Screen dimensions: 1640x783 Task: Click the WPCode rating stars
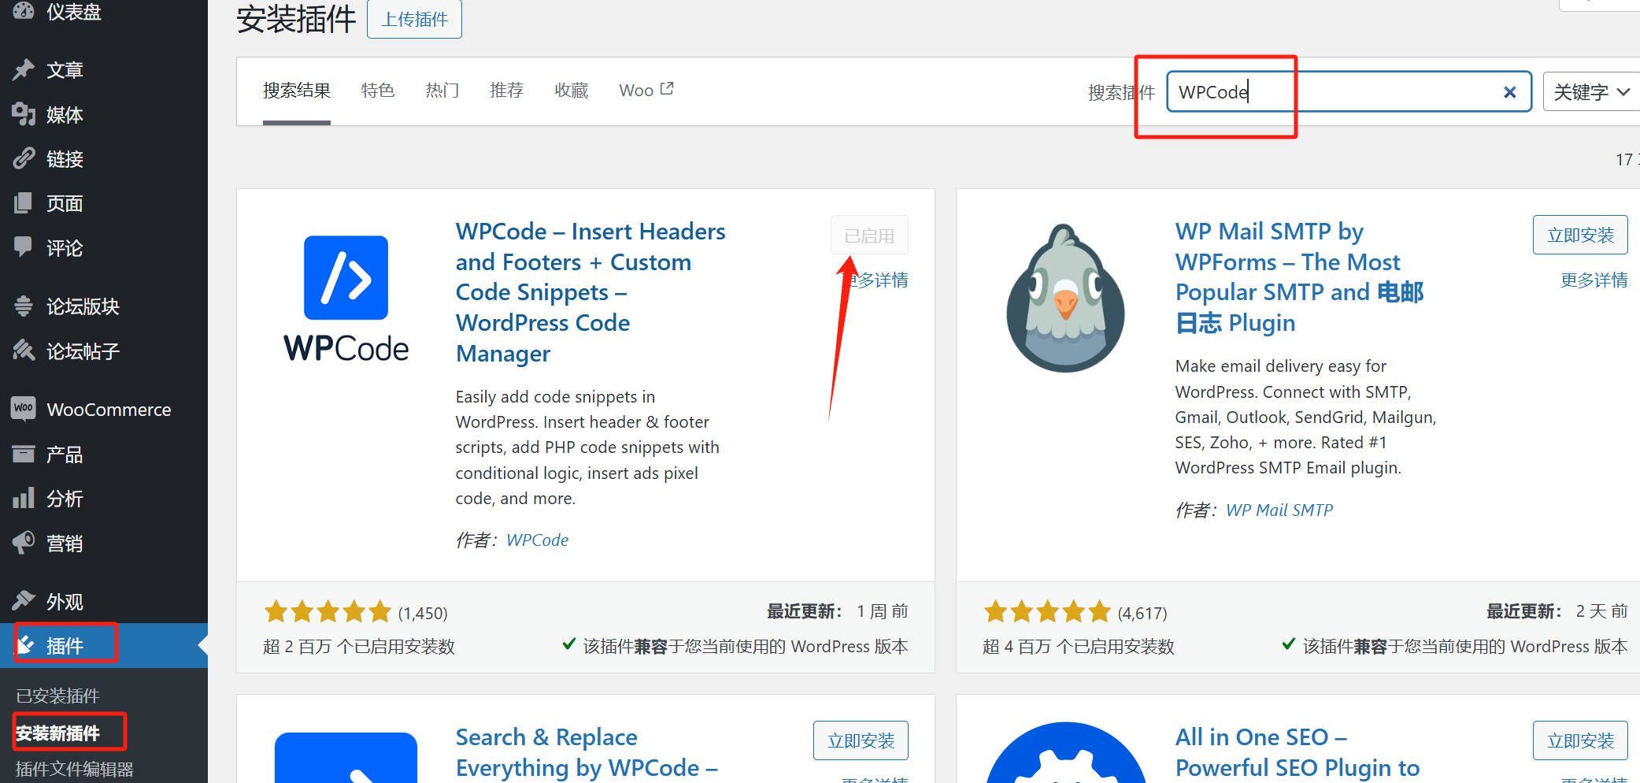[x=328, y=611]
